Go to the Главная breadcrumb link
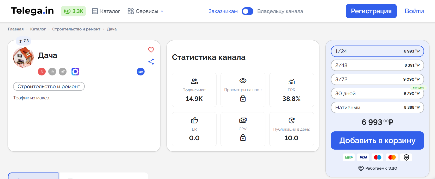The image size is (435, 179). click(16, 29)
